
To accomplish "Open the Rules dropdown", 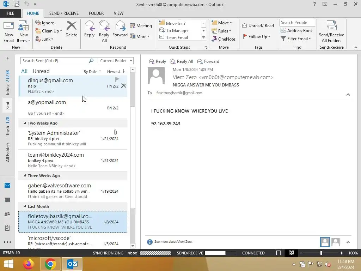I will [221, 31].
